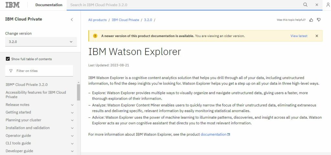Click the filter funnel icon
The width and height of the screenshot is (331, 155).
point(11,71)
